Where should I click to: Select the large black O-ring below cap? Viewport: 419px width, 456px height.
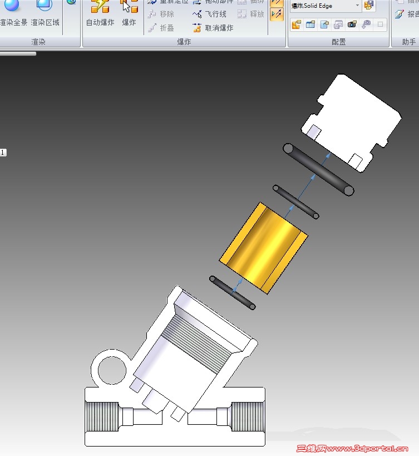318,170
